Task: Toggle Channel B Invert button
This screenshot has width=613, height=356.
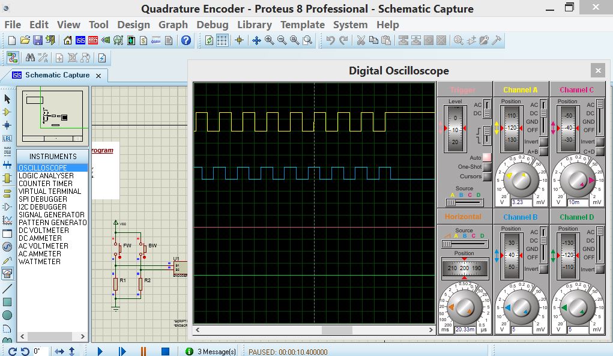Action: (x=544, y=269)
